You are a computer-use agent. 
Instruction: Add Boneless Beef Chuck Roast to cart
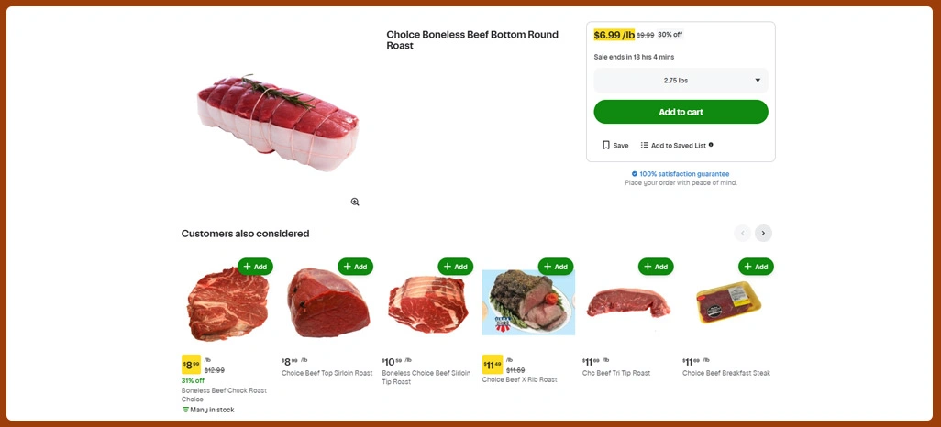click(255, 267)
